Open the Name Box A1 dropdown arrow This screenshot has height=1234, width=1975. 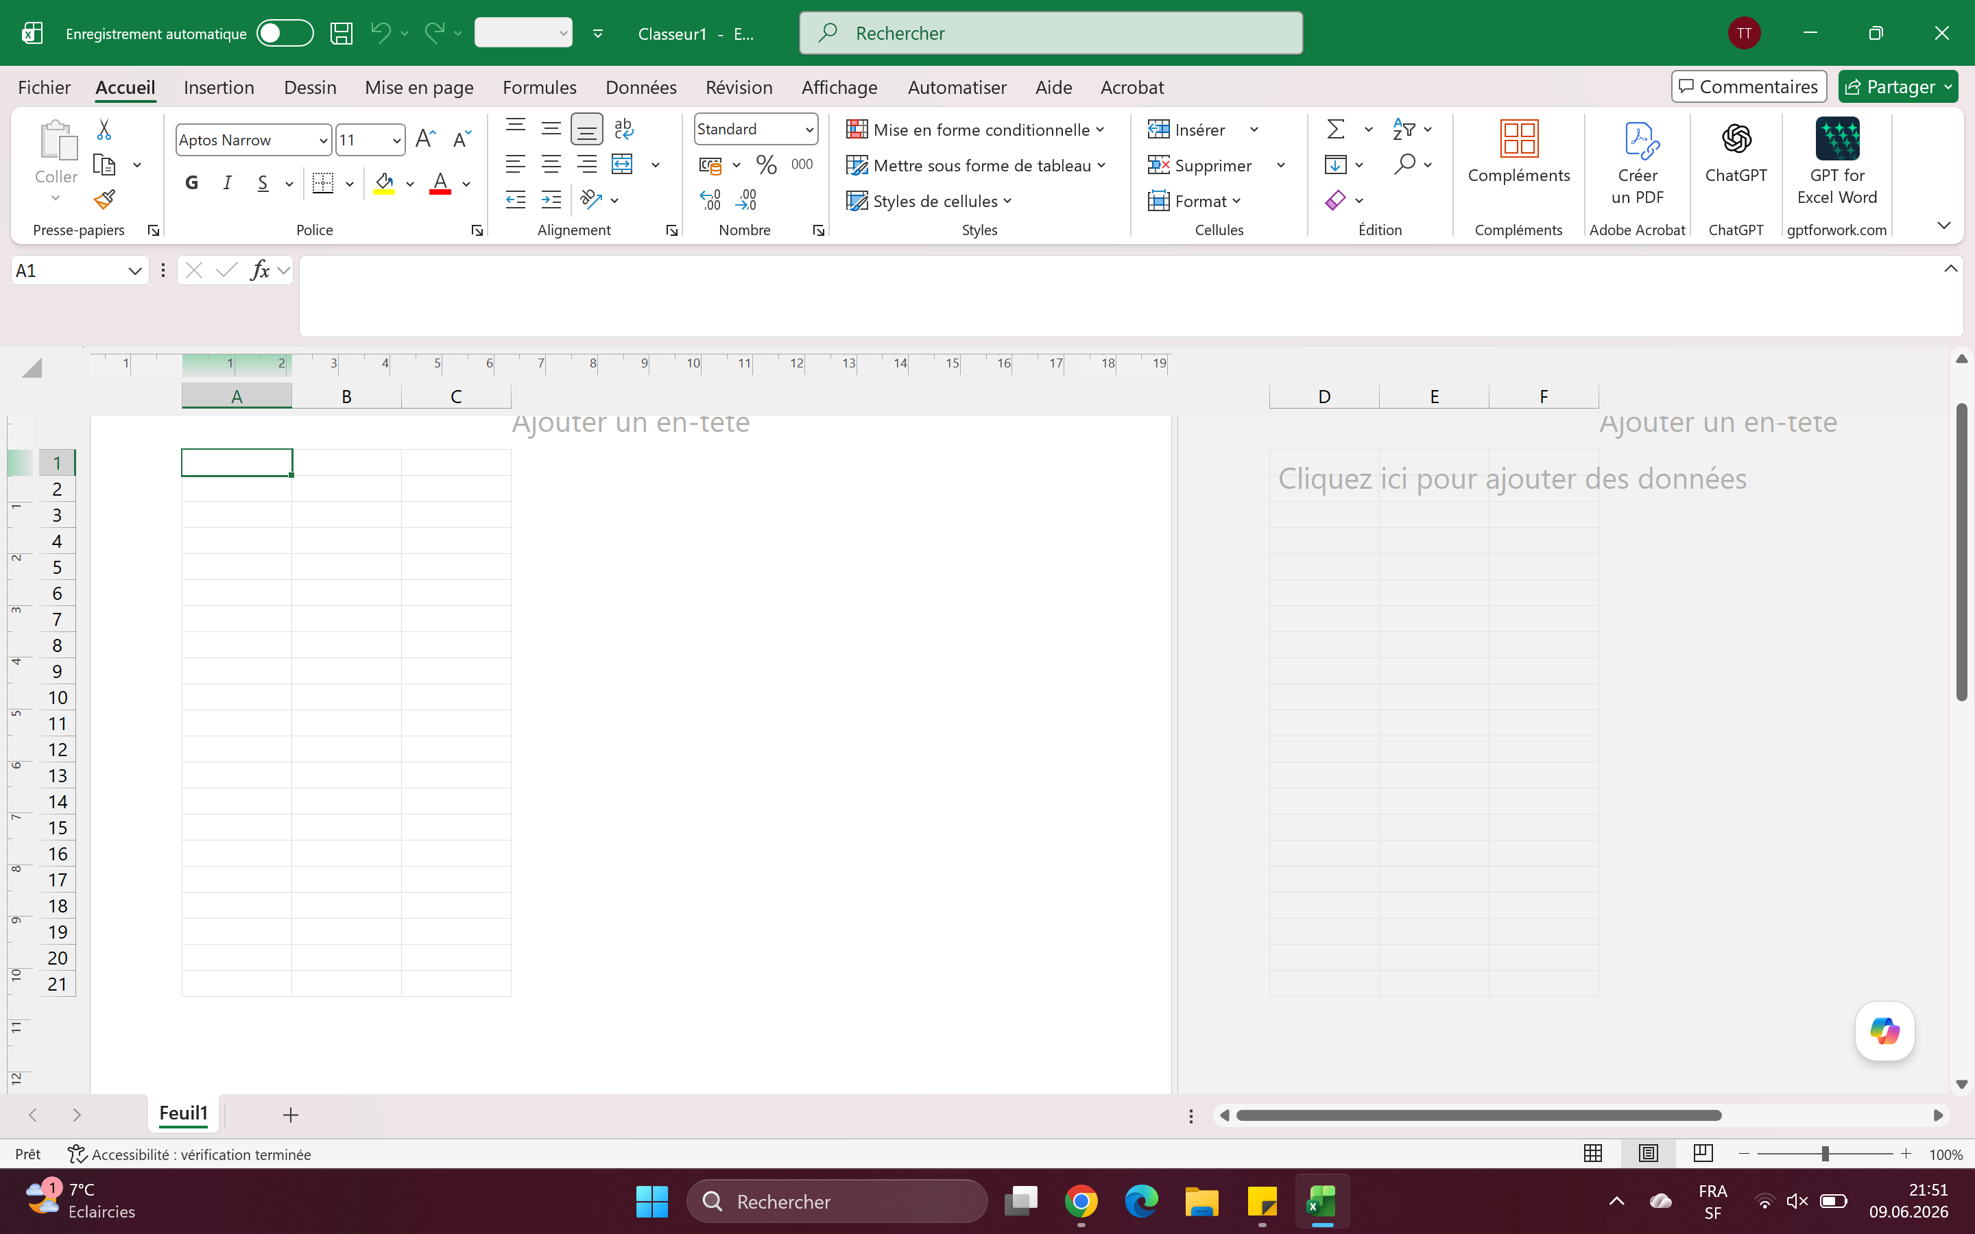coord(134,271)
